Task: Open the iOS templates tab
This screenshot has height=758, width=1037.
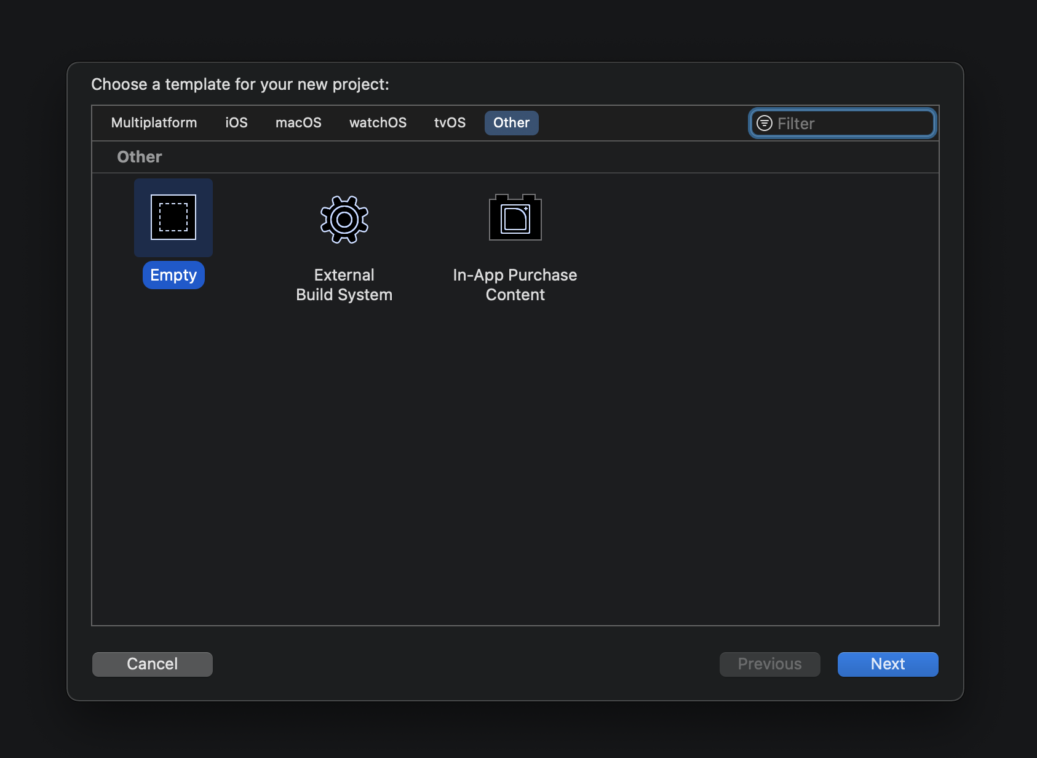Action: pyautogui.click(x=237, y=122)
